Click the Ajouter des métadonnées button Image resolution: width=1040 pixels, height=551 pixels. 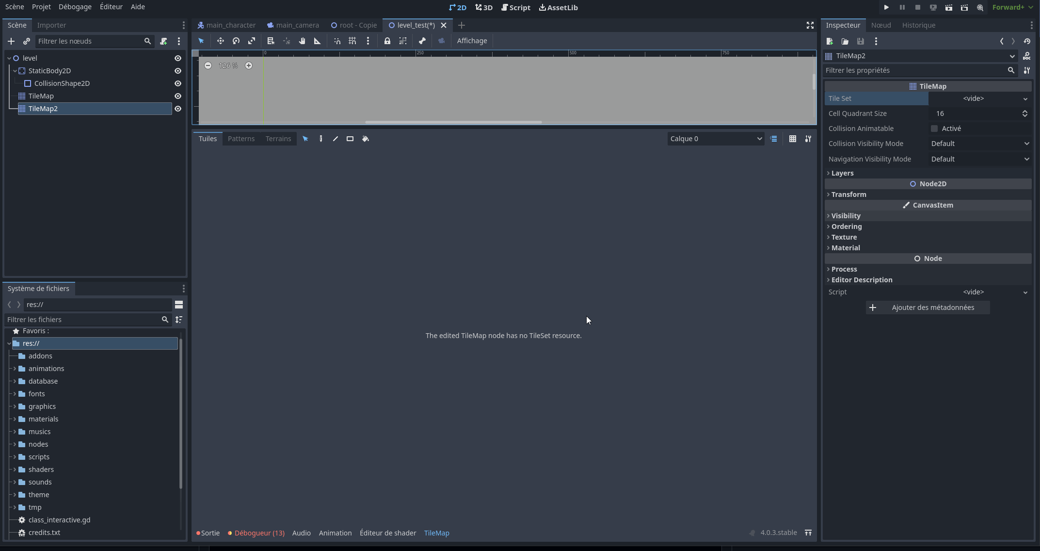927,308
